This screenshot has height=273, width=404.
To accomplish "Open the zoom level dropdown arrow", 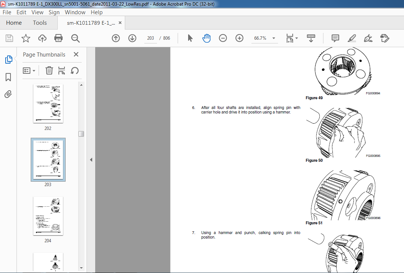I will coord(274,38).
